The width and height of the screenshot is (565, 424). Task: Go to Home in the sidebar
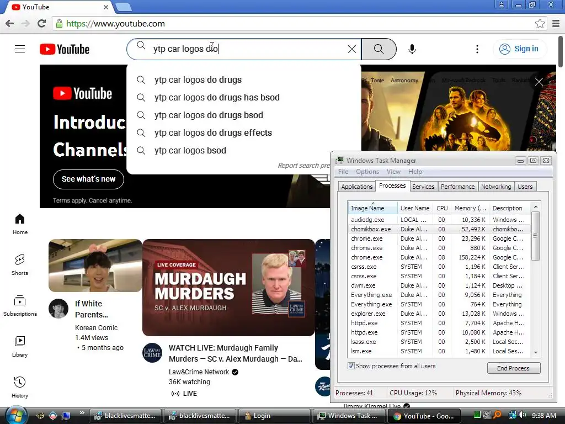[20, 224]
